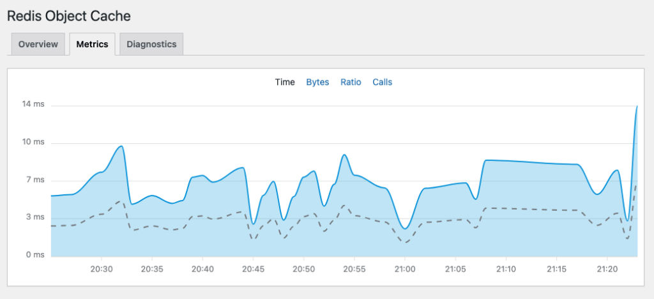This screenshot has width=654, height=299.
Task: Click the 21:10 time axis label
Action: pos(506,269)
